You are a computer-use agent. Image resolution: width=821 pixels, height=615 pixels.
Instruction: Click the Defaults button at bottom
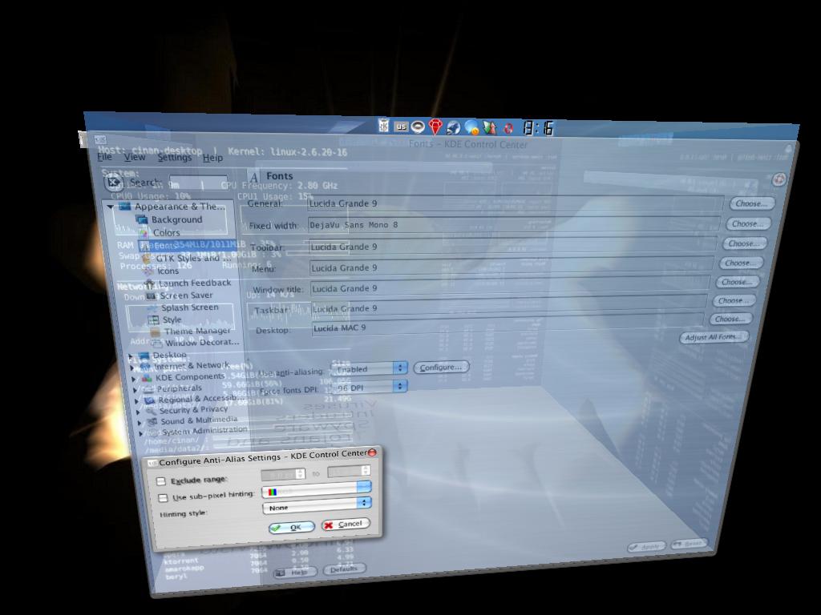coord(344,569)
